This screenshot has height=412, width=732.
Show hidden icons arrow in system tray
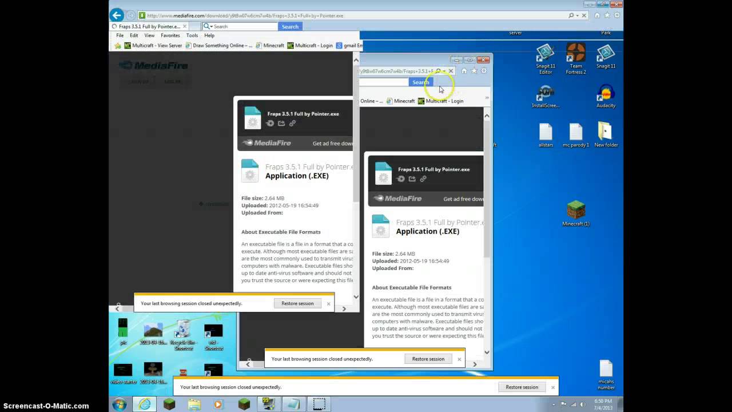point(554,405)
